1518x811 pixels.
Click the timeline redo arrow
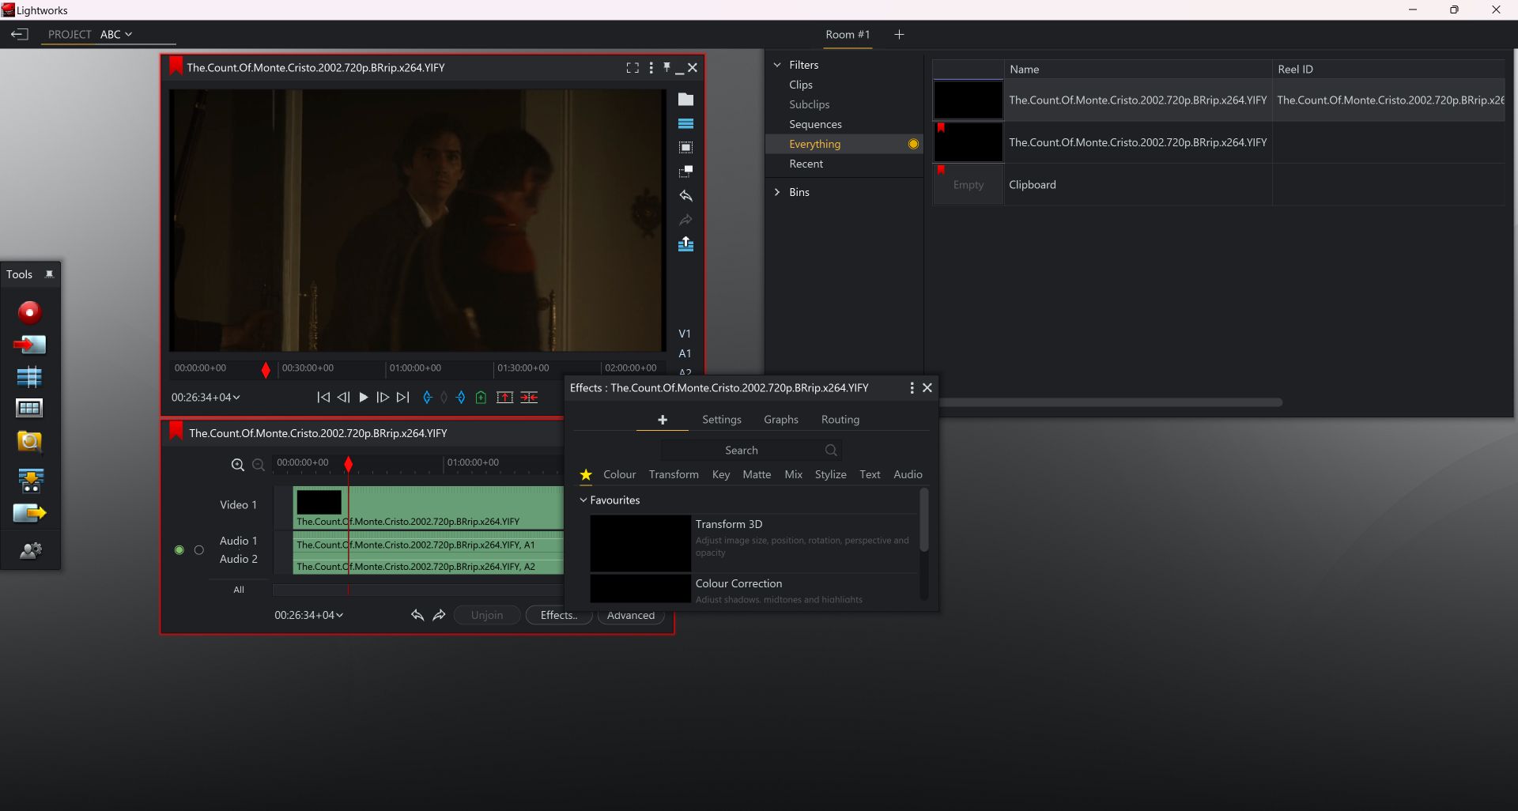click(x=440, y=615)
